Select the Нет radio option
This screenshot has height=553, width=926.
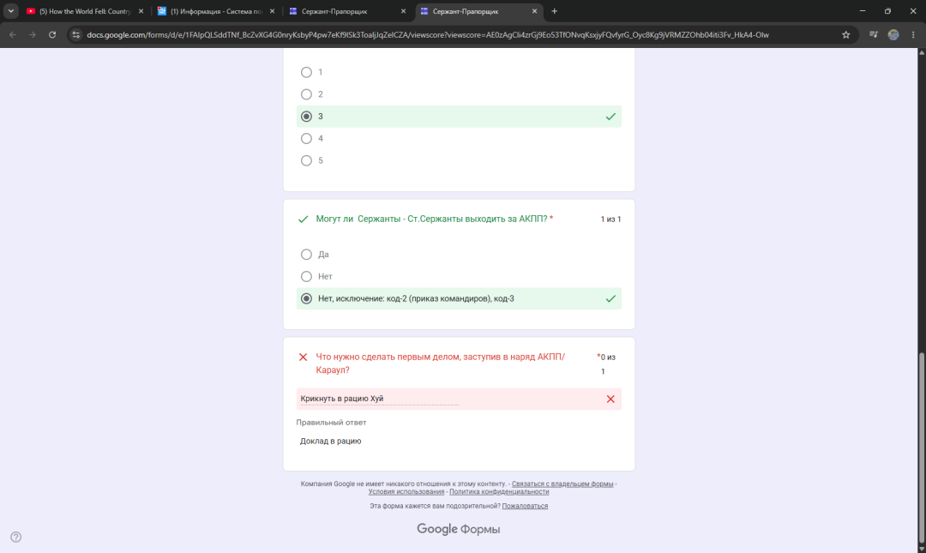[x=306, y=276]
